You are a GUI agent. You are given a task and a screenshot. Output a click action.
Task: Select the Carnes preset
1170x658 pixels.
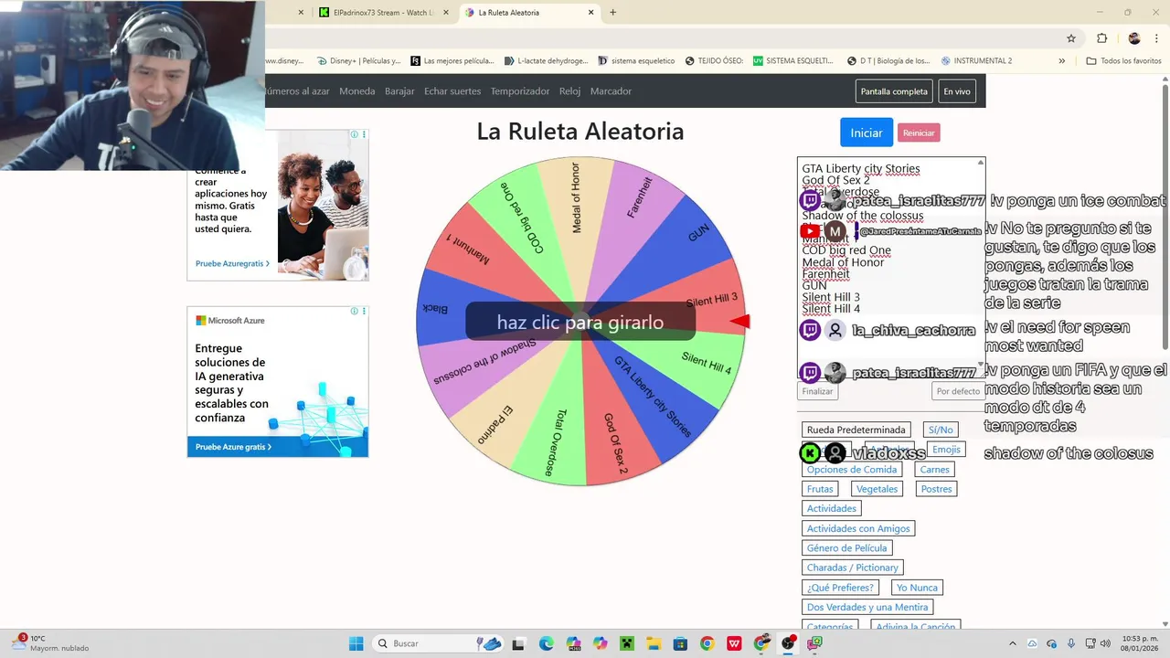935,470
